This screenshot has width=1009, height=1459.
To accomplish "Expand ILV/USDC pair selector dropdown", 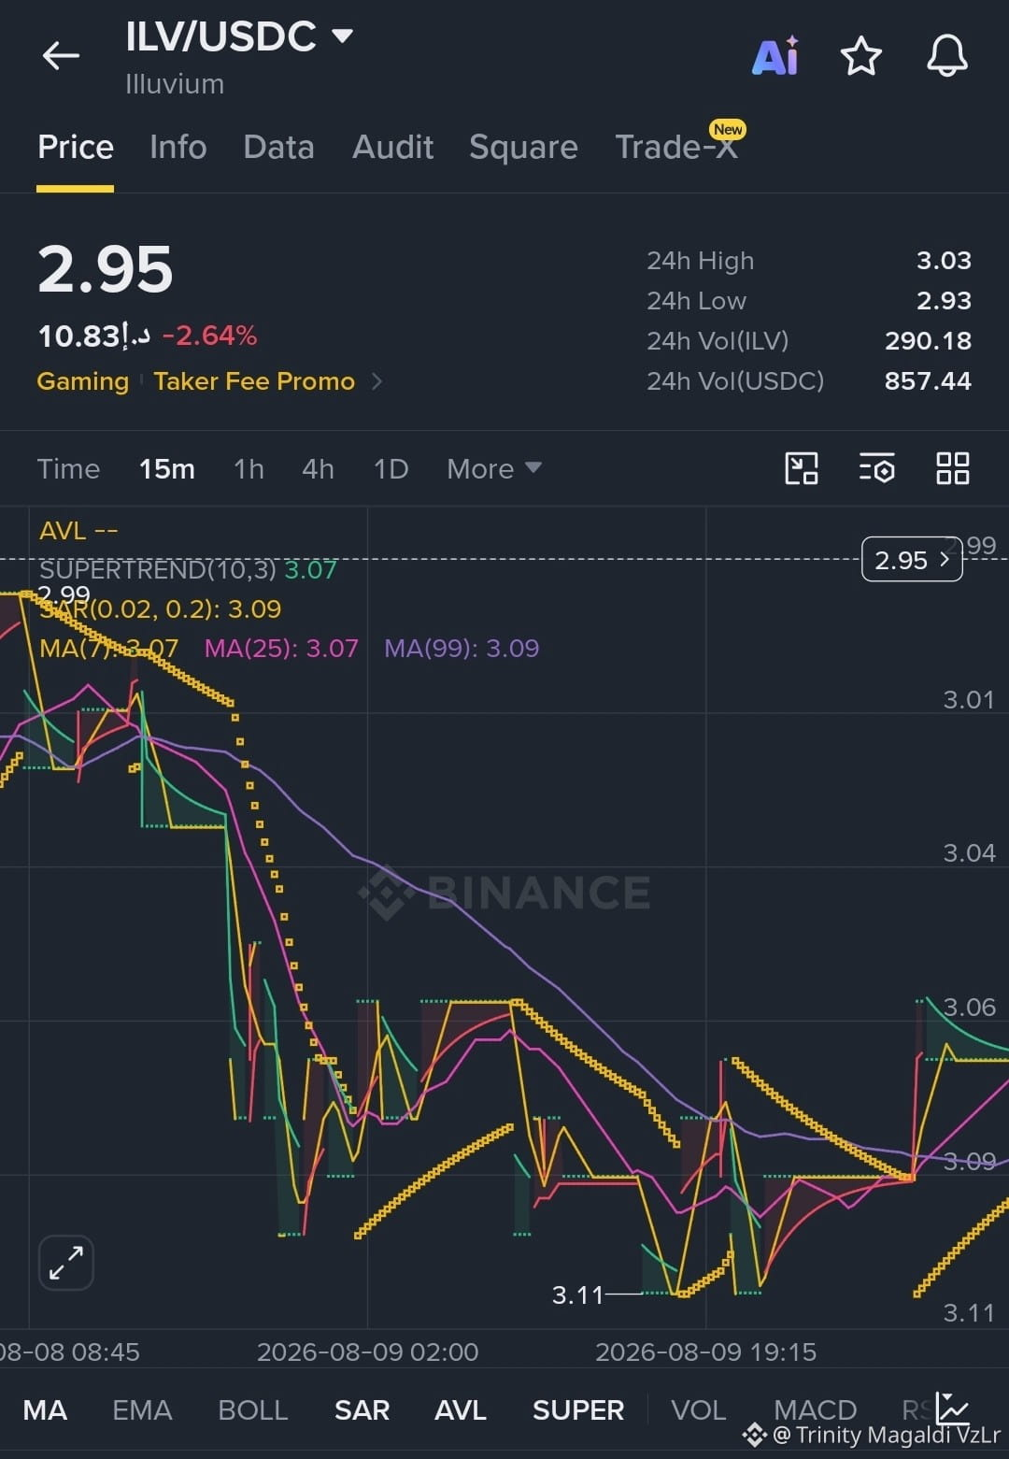I will [343, 36].
